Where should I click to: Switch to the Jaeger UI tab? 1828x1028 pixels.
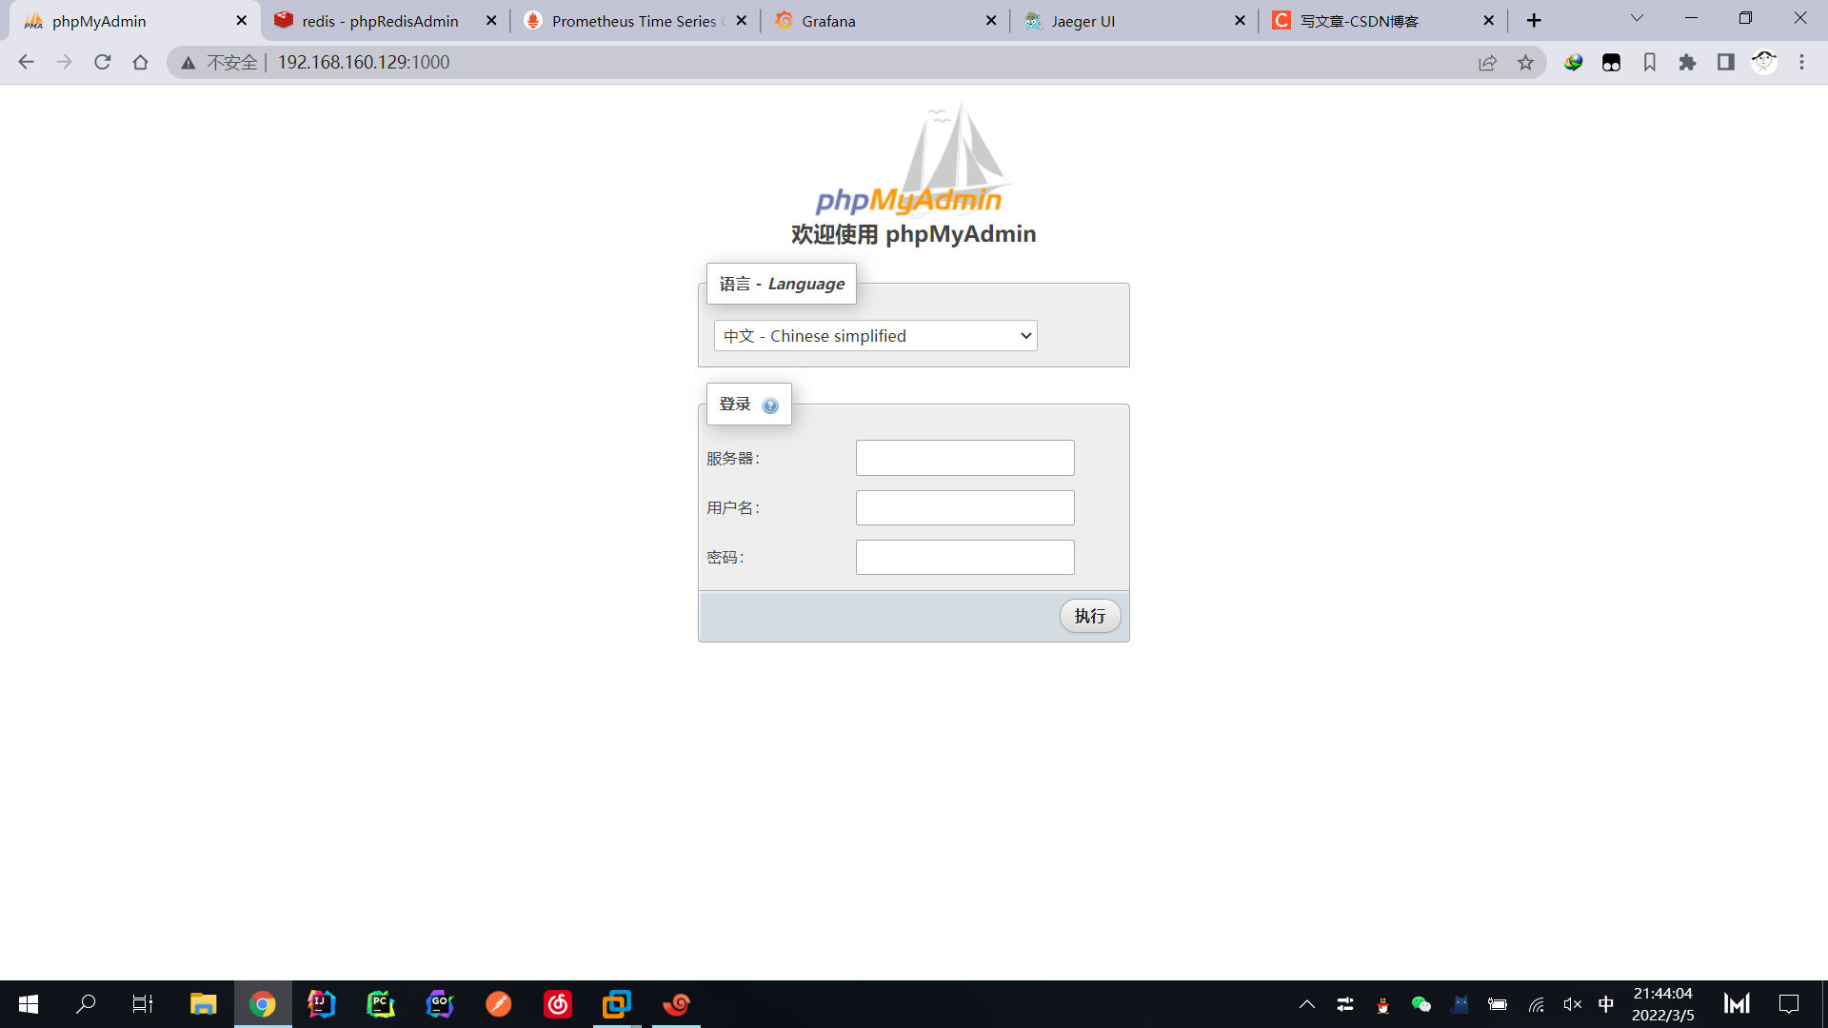click(x=1083, y=21)
